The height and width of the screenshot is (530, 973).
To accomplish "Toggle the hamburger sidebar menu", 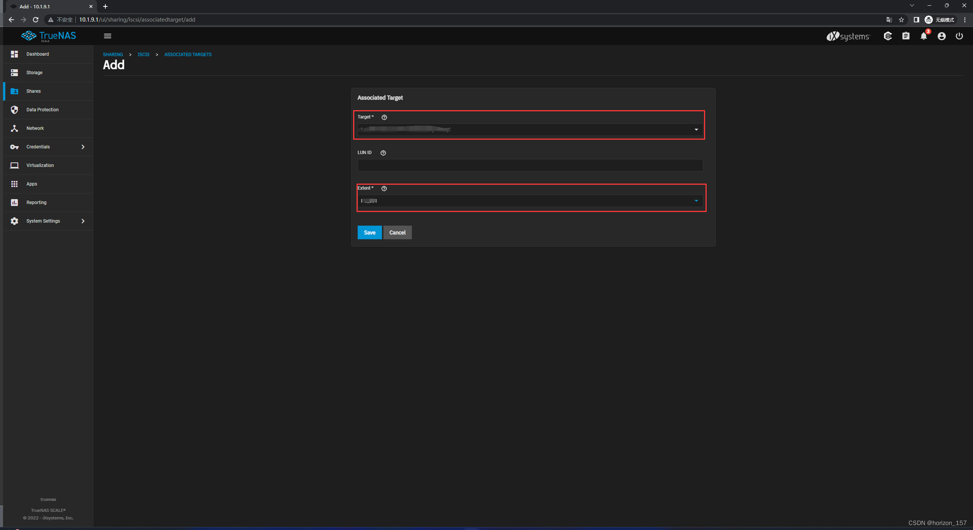I will 108,36.
